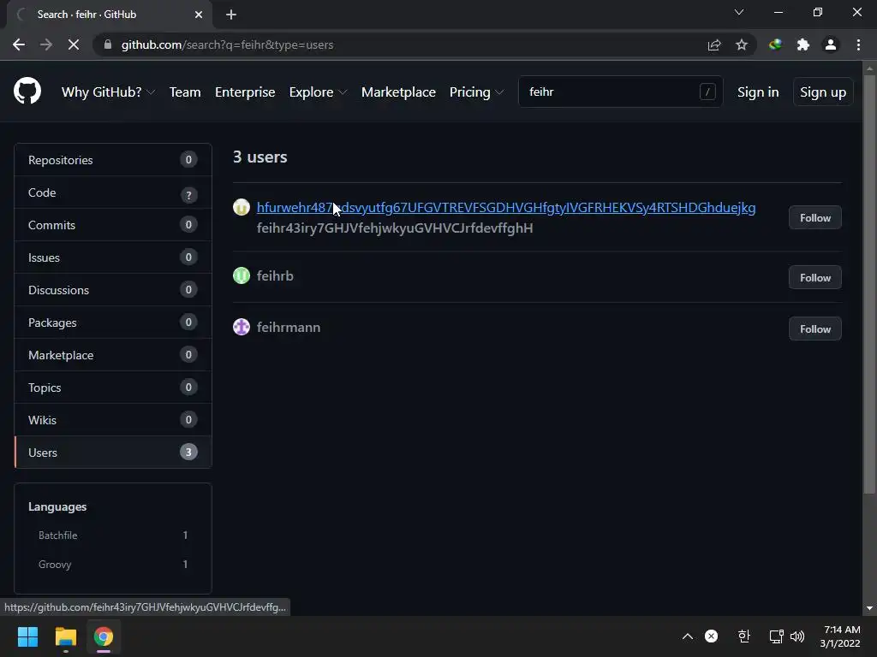
Task: Open feihrb profile name link
Action: 275,275
